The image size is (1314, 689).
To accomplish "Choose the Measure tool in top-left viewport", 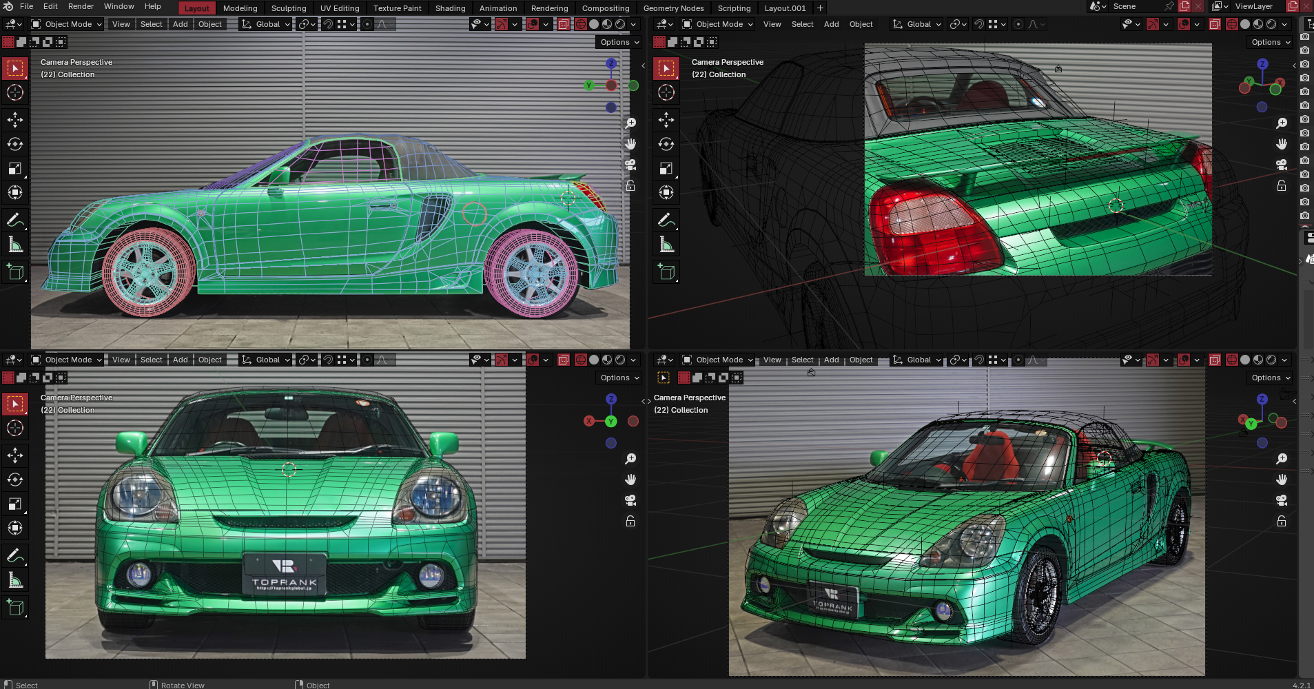I will pos(15,245).
